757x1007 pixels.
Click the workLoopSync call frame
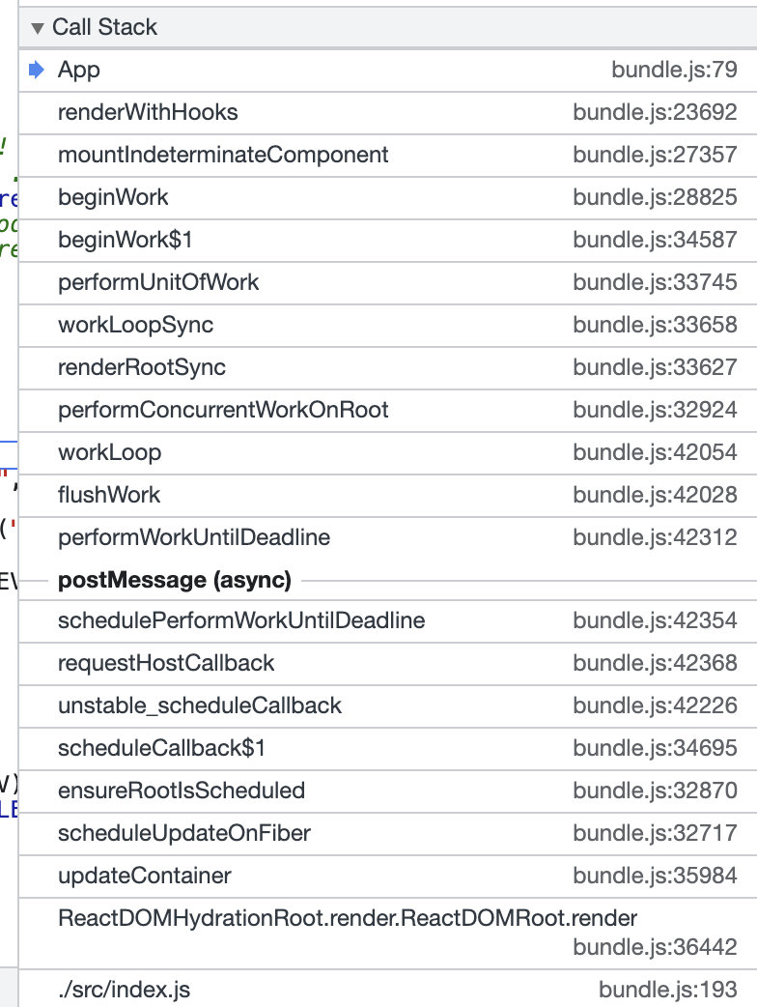pyautogui.click(x=136, y=325)
